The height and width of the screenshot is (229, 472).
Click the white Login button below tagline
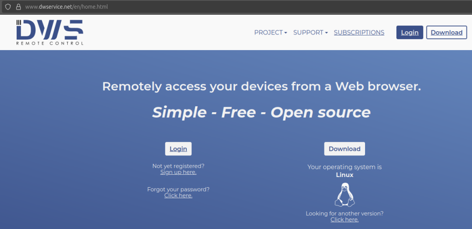pyautogui.click(x=178, y=149)
